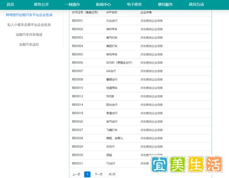The height and width of the screenshot is (178, 229).
Task: Click the 62580 app name cell
Action: (x=119, y=63)
